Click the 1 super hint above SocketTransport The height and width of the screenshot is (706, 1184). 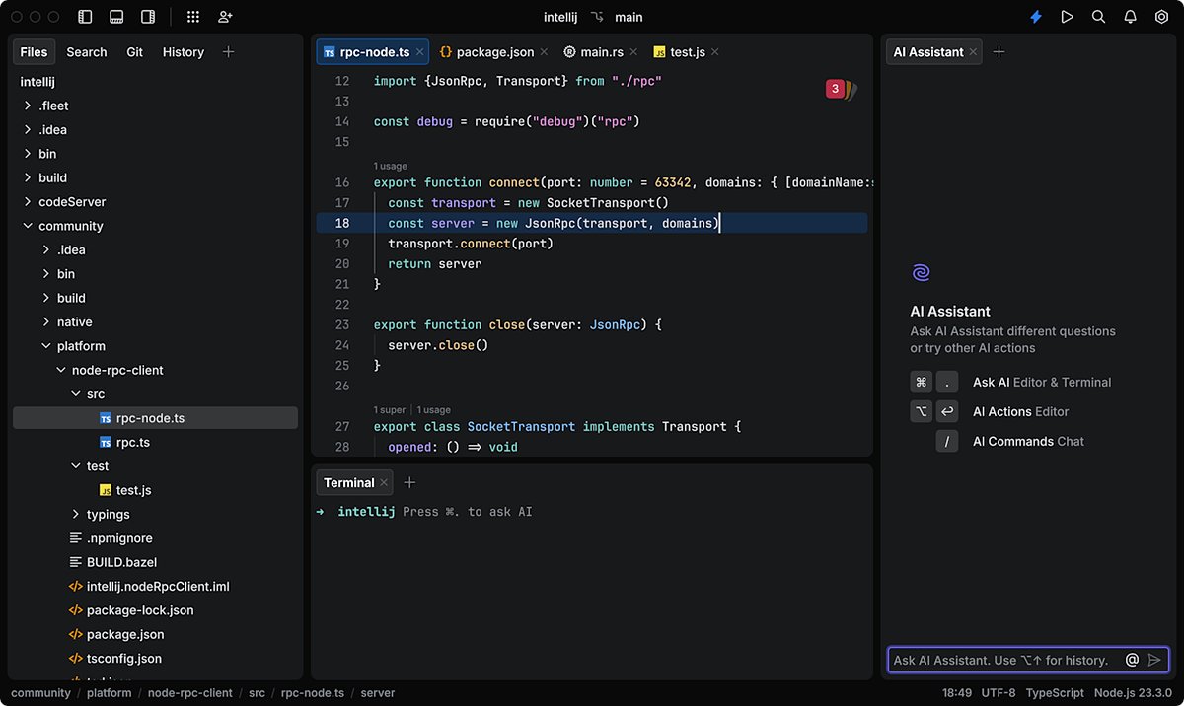390,409
